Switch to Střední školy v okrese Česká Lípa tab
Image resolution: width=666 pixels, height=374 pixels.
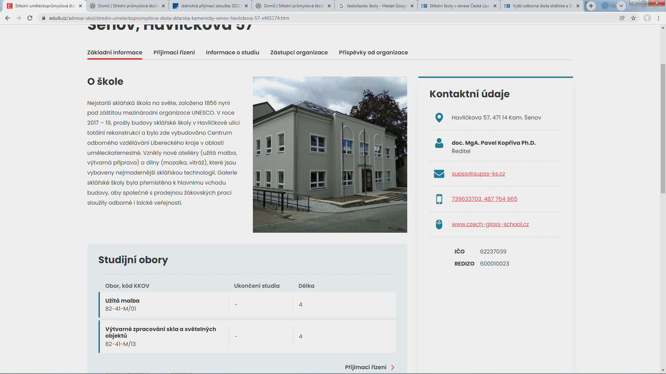[459, 6]
